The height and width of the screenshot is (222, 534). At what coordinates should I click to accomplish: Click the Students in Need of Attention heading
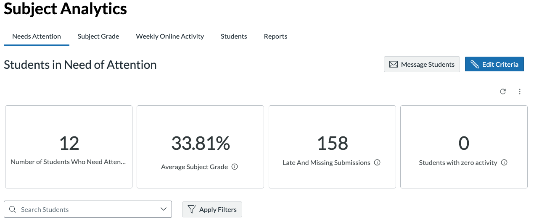pyautogui.click(x=80, y=65)
